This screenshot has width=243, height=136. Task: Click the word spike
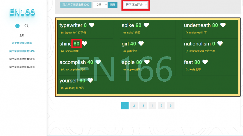128,25
